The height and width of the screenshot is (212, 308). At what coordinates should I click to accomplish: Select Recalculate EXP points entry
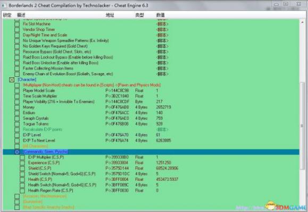(x=43, y=129)
